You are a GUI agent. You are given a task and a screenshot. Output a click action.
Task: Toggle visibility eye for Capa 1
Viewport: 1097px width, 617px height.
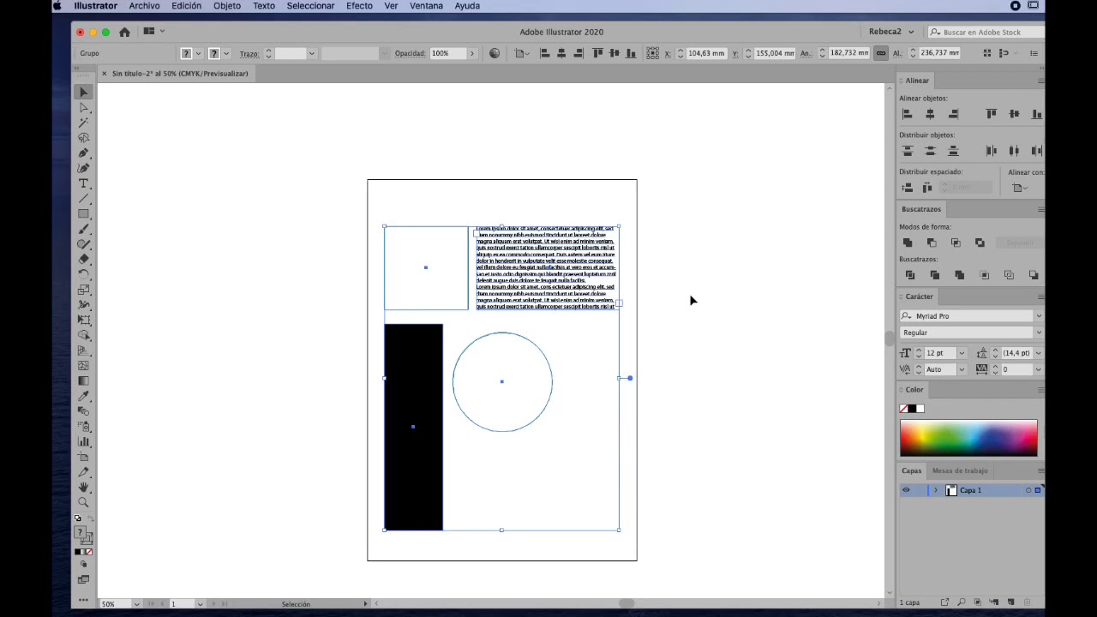coord(906,490)
